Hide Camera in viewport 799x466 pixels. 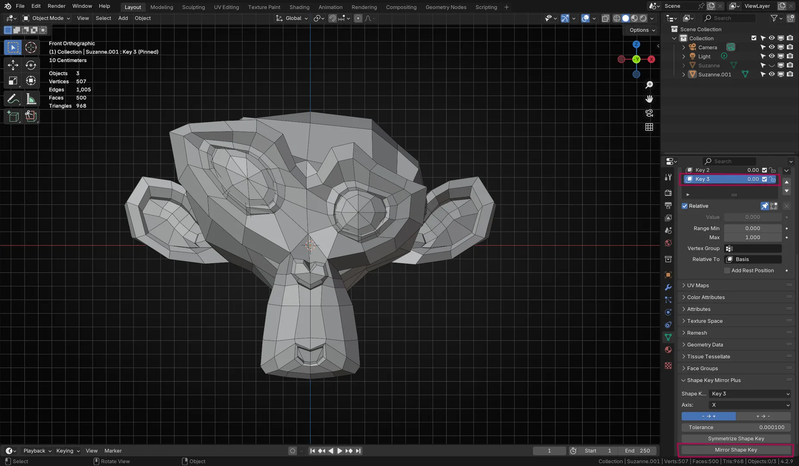coord(771,47)
